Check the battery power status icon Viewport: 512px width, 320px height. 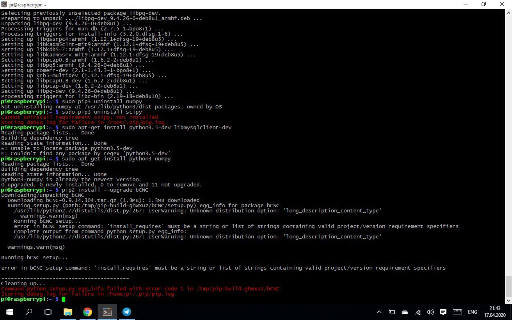point(392,312)
